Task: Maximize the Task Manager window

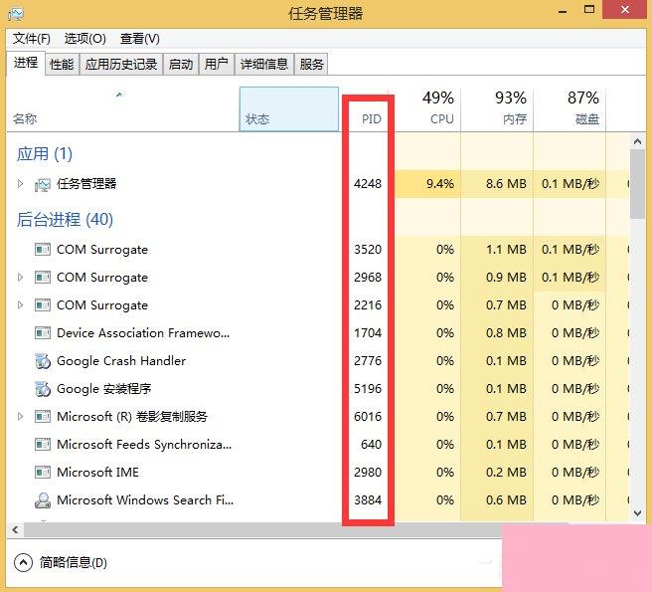Action: point(589,9)
